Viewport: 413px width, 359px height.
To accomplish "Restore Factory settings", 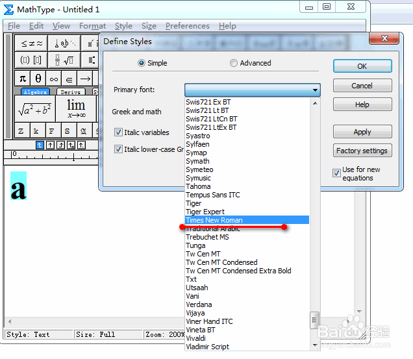I will coord(362,151).
